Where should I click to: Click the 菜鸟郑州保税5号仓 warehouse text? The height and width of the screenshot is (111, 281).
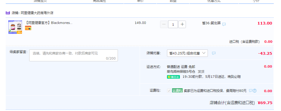(x=181, y=72)
